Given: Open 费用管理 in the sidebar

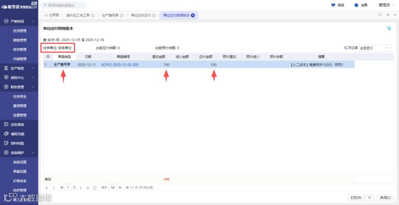Looking at the screenshot, I should pyautogui.click(x=20, y=106).
